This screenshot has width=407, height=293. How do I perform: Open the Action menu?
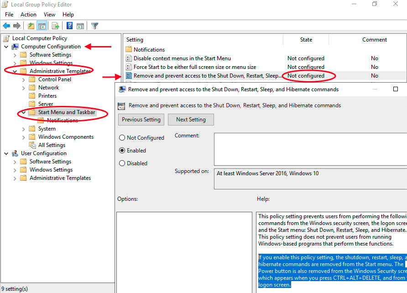tap(28, 14)
